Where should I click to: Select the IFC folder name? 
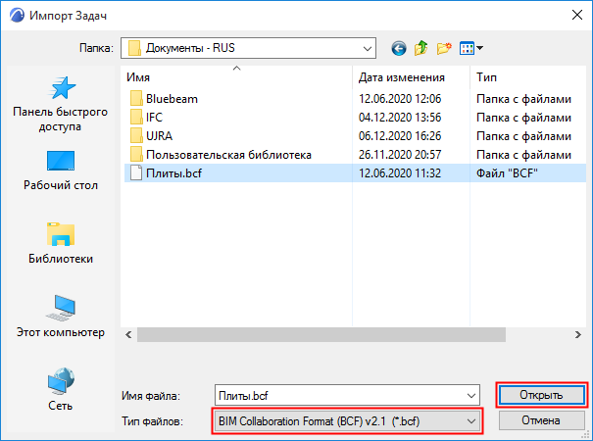[154, 118]
